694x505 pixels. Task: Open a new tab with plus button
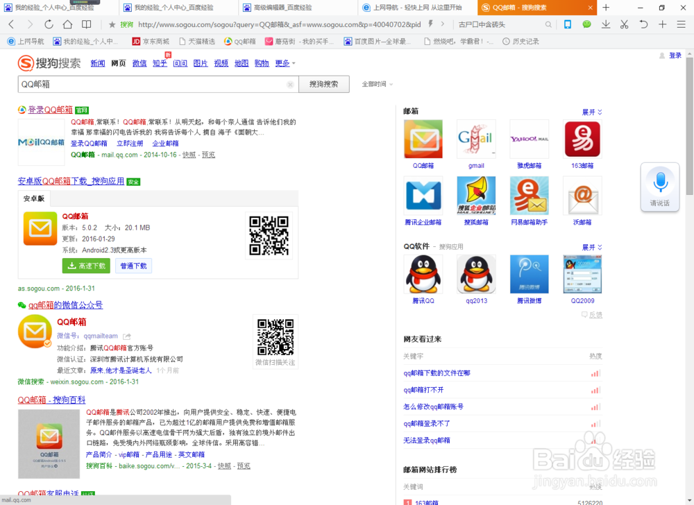click(606, 8)
